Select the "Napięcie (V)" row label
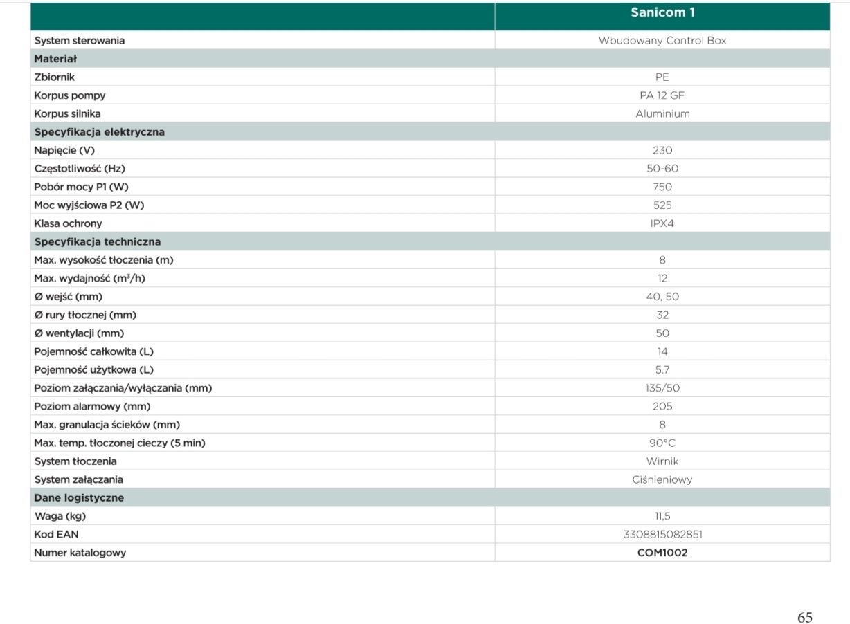 pos(64,150)
